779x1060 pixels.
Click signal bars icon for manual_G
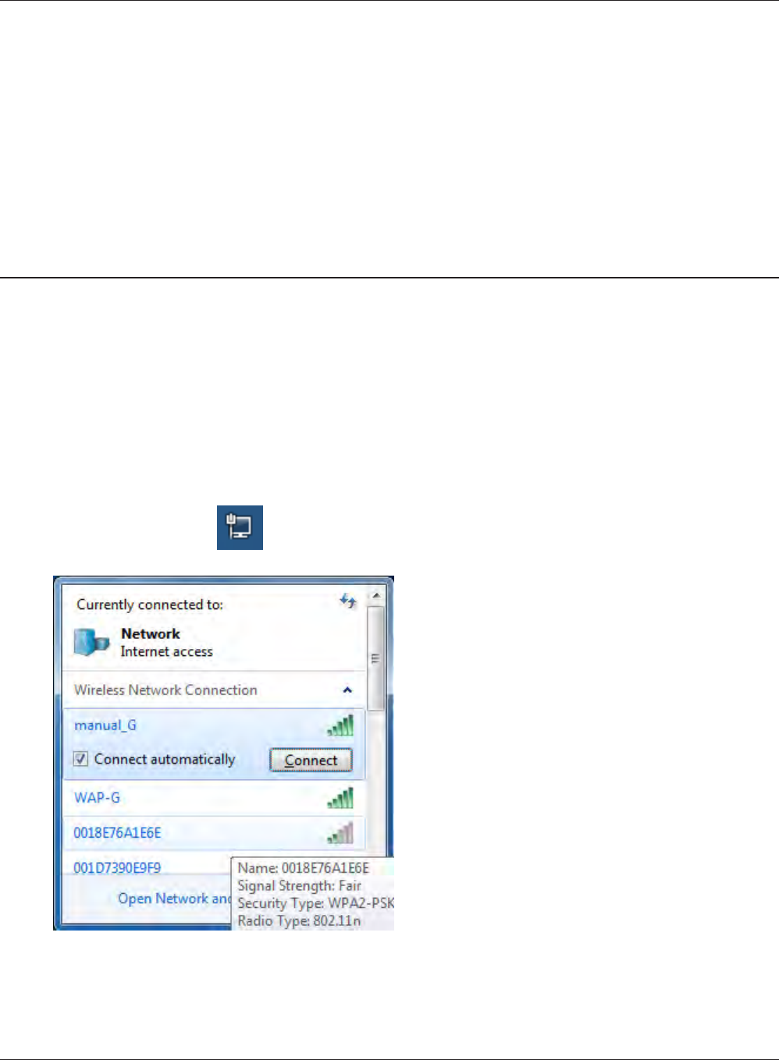(x=340, y=725)
